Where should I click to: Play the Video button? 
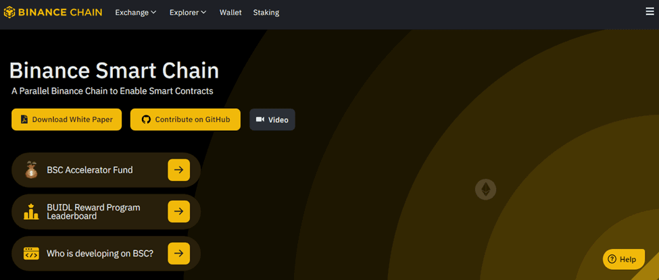(x=272, y=119)
